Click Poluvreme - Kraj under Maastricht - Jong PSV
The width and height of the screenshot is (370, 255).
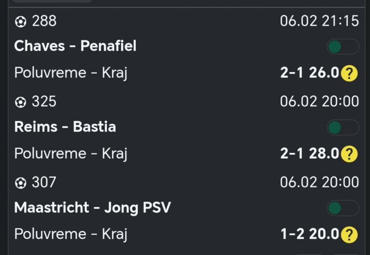71,234
